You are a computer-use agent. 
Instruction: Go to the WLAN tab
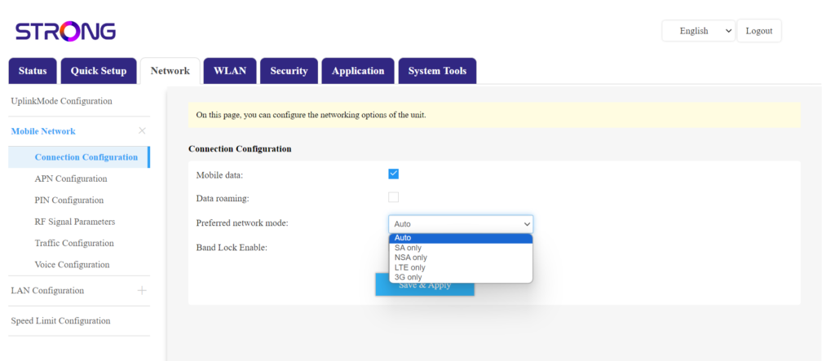coord(230,71)
